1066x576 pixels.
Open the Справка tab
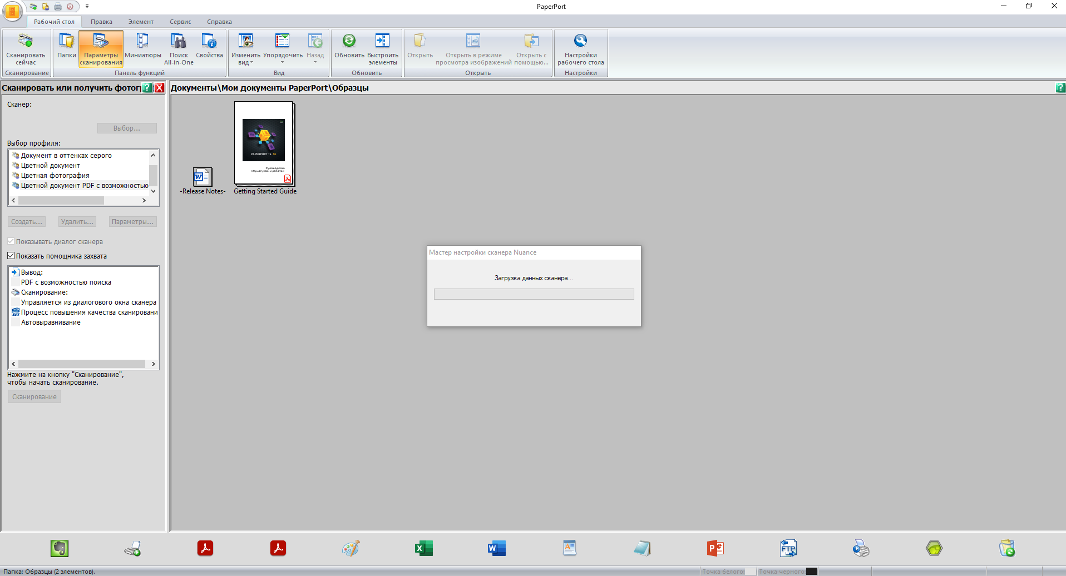tap(219, 22)
